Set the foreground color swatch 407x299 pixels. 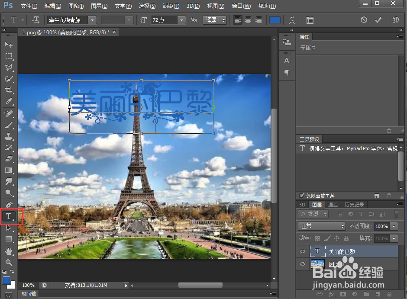(x=6, y=280)
